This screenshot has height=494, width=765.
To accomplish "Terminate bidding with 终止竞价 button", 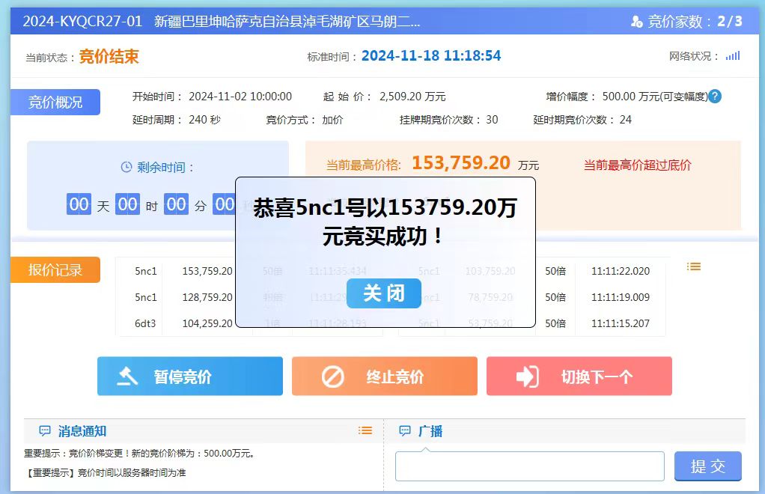I will click(x=385, y=376).
